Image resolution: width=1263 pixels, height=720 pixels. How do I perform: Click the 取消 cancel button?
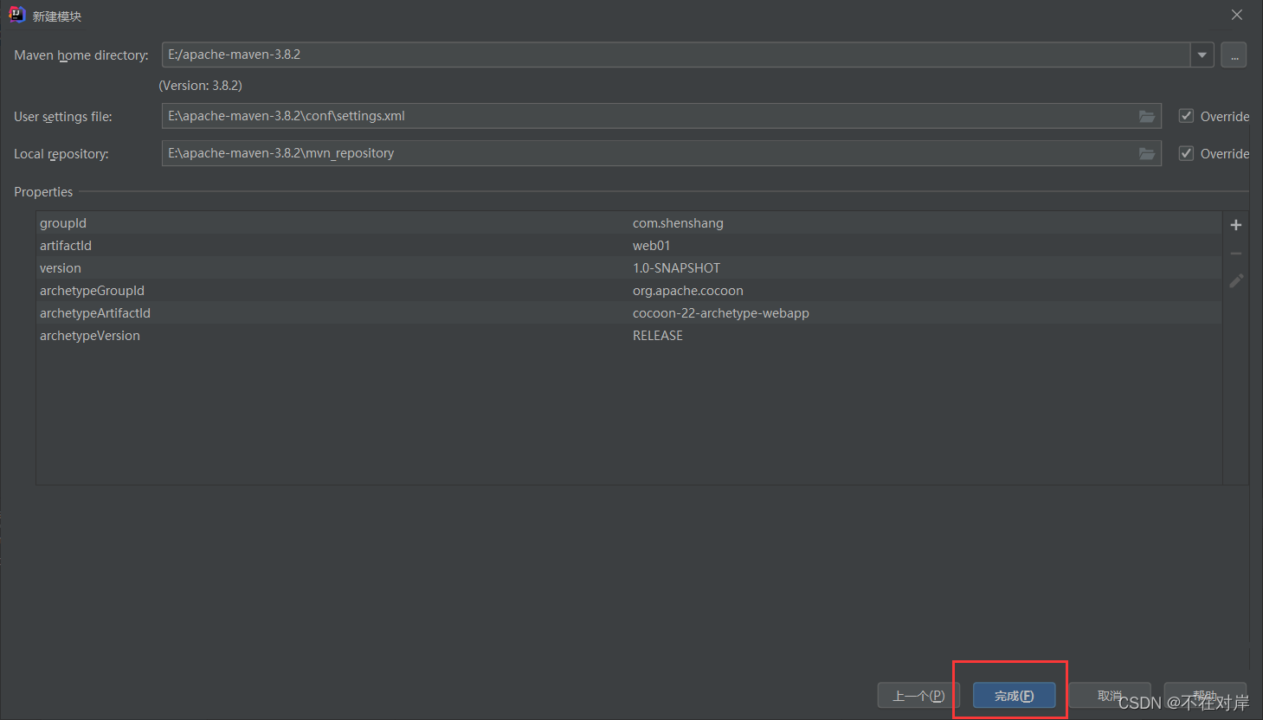point(1110,696)
